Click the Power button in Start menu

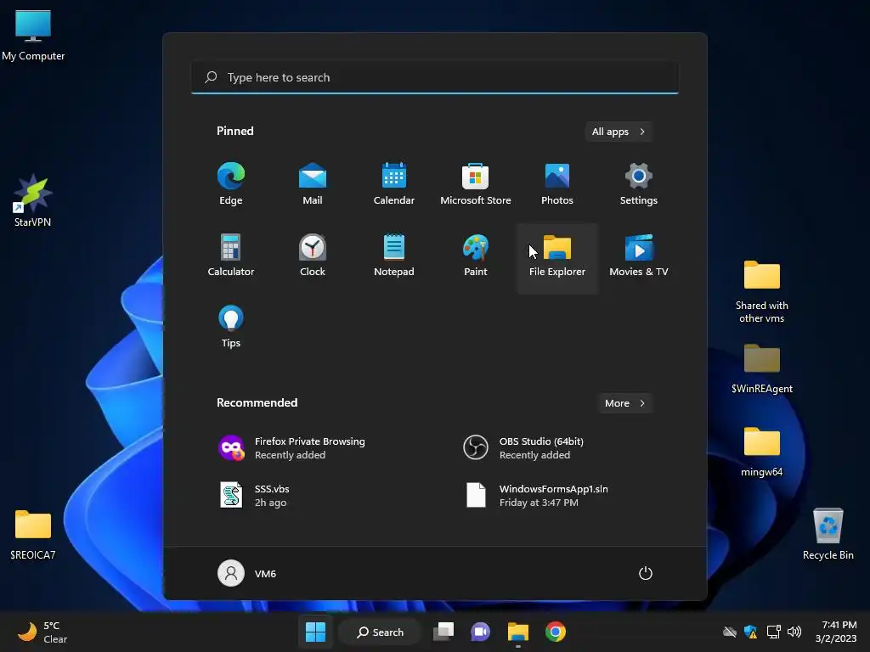(646, 573)
